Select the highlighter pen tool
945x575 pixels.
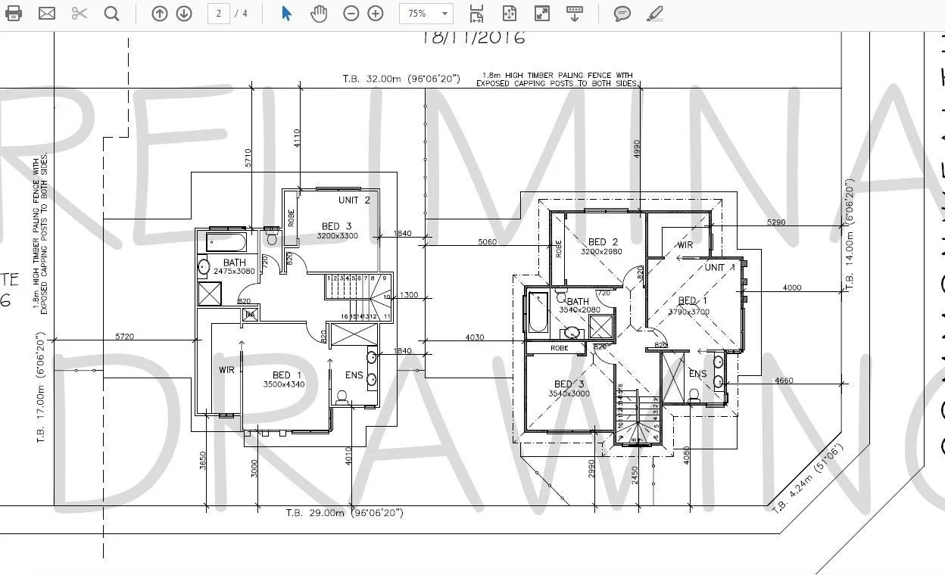[x=655, y=14]
